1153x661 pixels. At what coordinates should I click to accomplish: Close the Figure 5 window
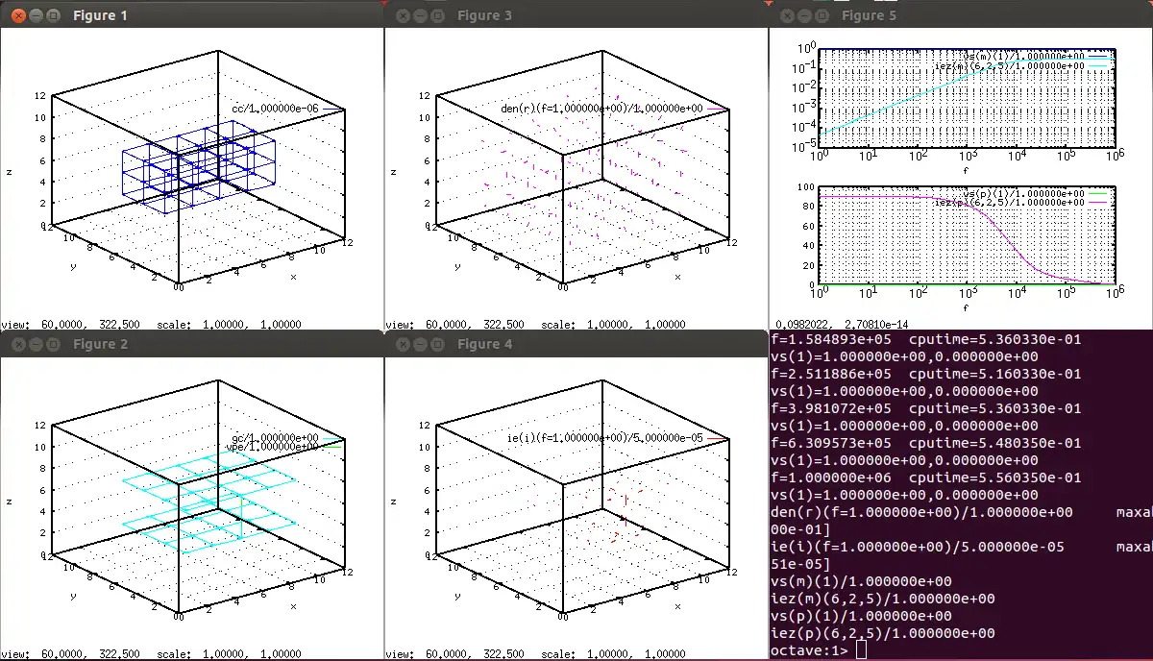coord(787,15)
